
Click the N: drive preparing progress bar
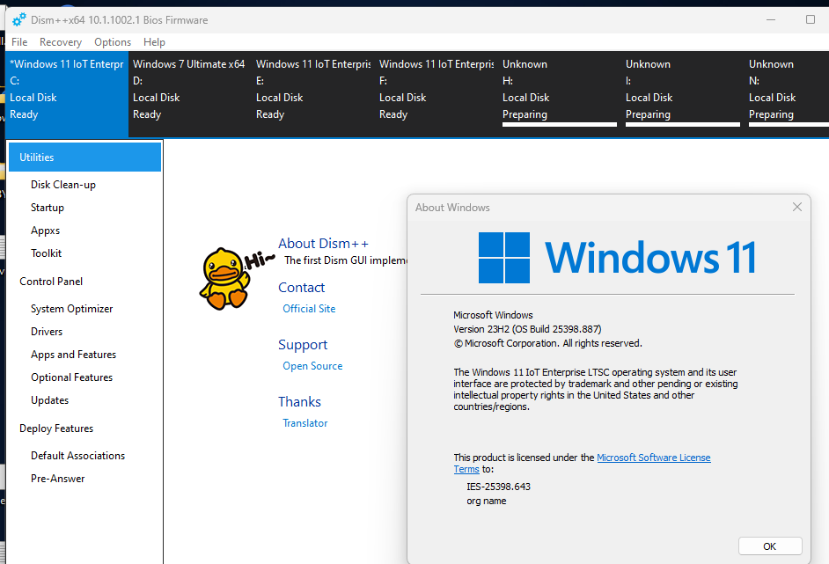(789, 125)
